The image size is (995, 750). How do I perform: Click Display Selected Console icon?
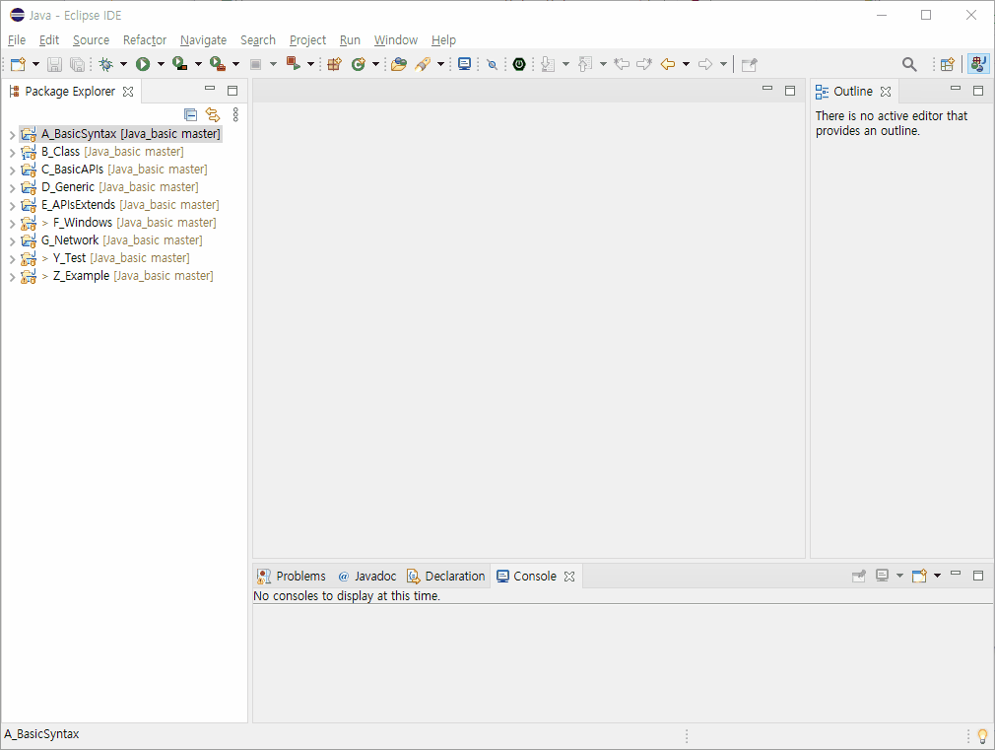[x=882, y=576]
